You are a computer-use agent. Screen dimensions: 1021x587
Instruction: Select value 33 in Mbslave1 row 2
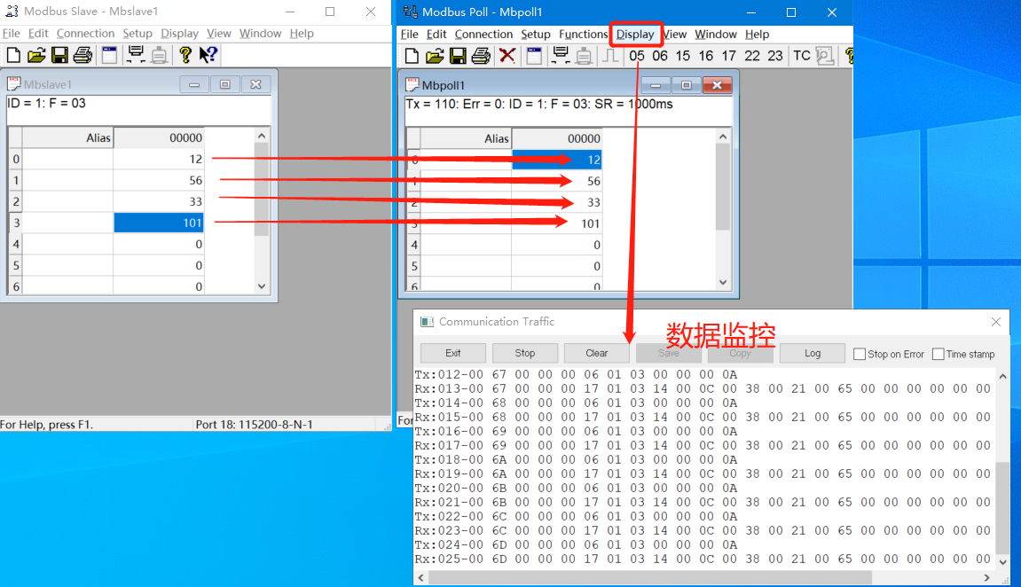click(x=158, y=202)
